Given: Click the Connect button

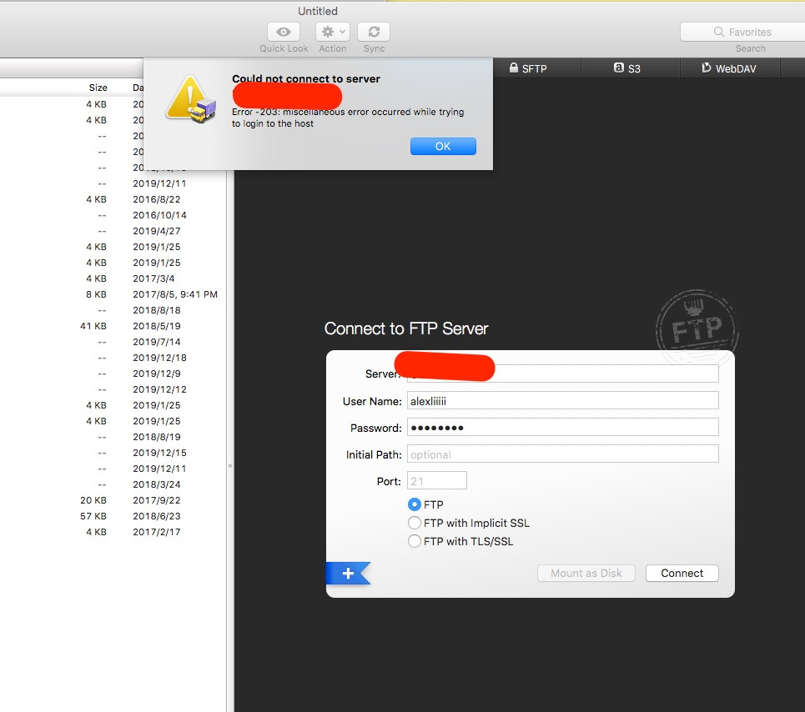Looking at the screenshot, I should point(682,573).
